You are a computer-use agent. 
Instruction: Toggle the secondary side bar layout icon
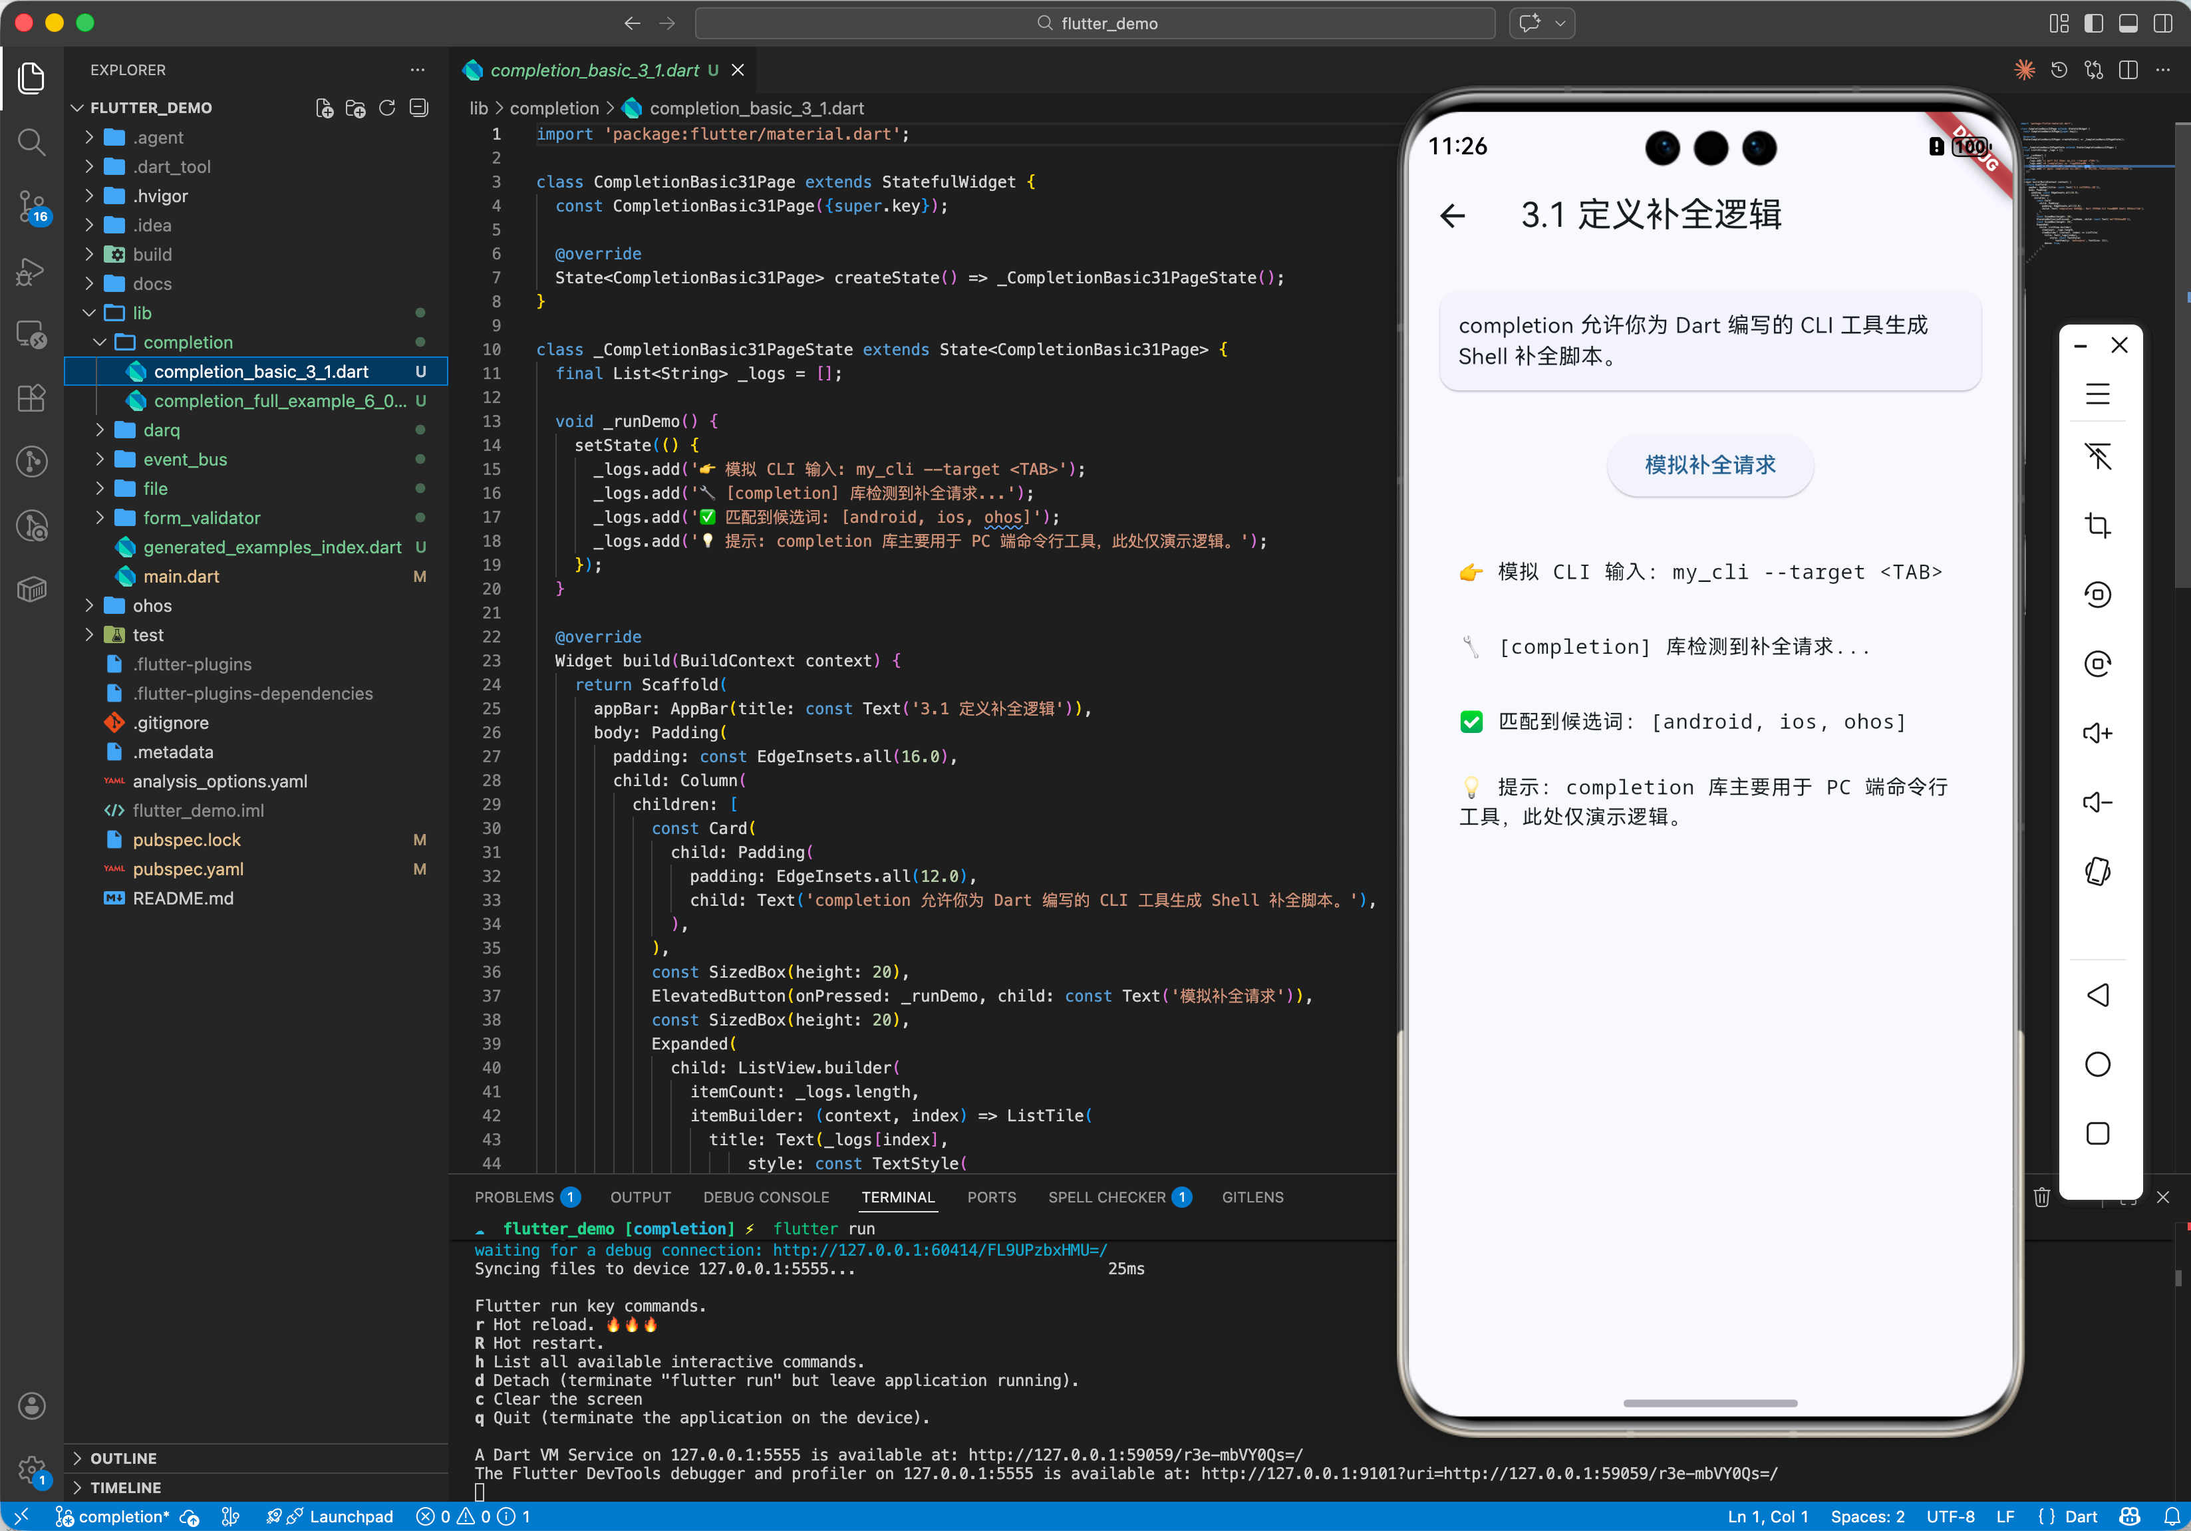point(2162,23)
